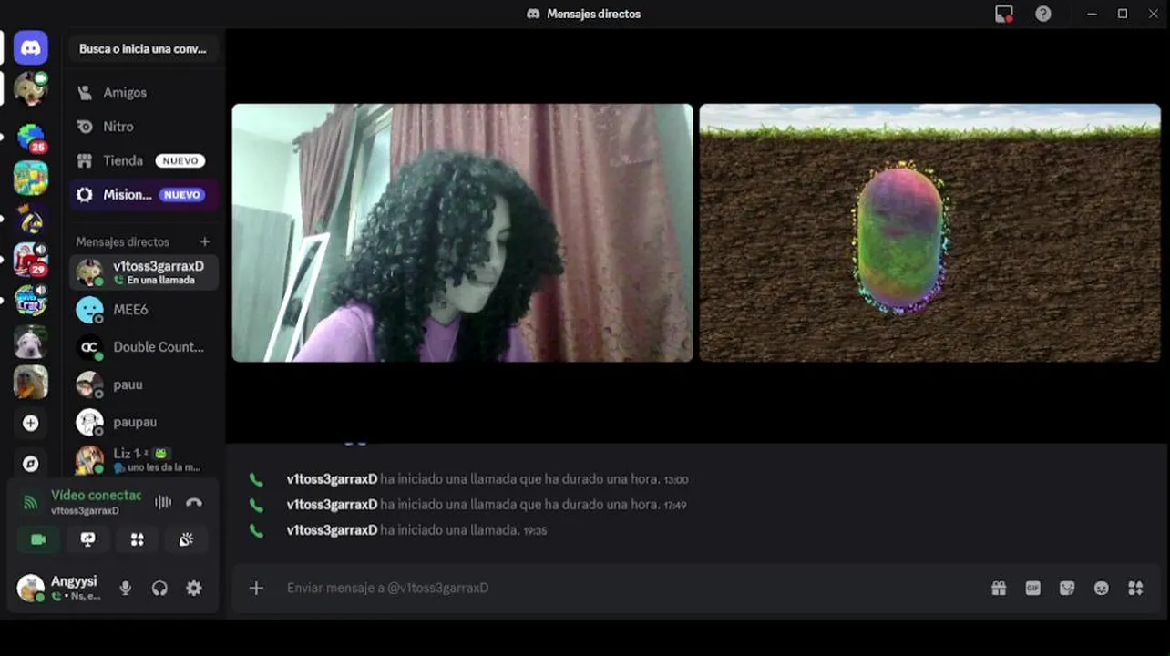The image size is (1170, 656).
Task: Open the globe server with 25 badge
Action: pyautogui.click(x=31, y=138)
